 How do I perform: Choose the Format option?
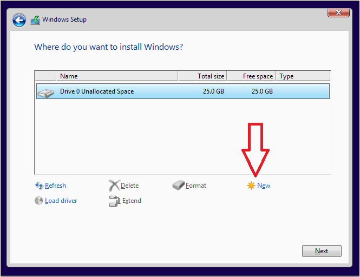[196, 186]
